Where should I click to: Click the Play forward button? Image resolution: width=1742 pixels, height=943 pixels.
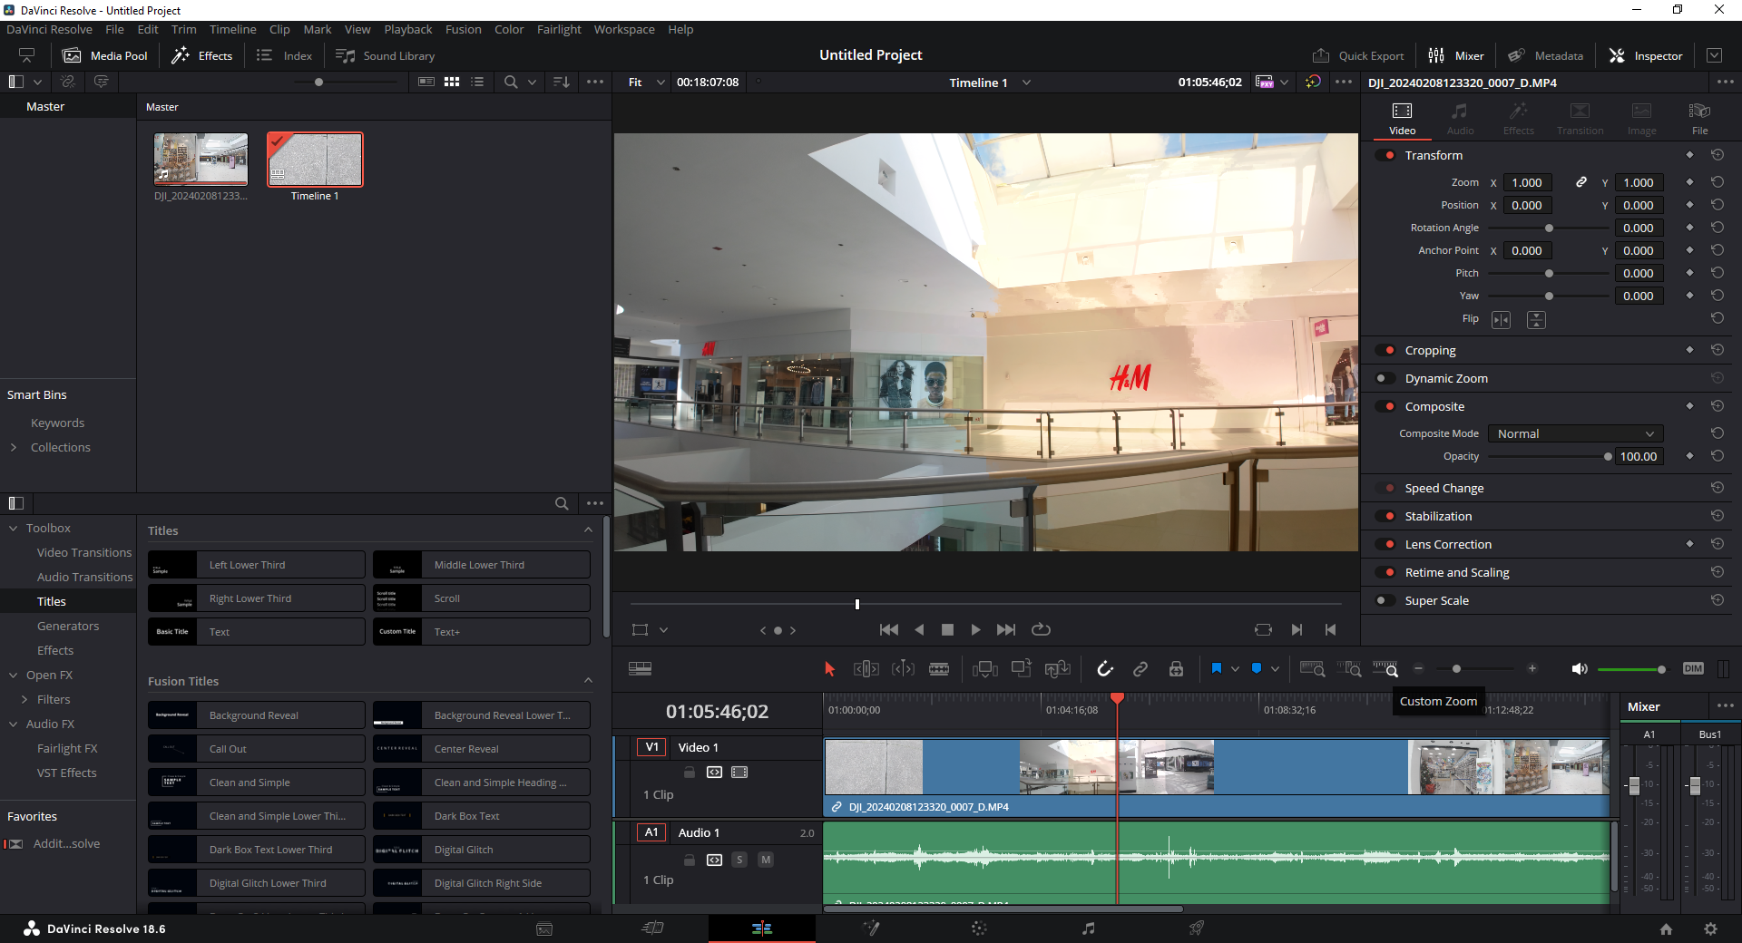(x=975, y=629)
